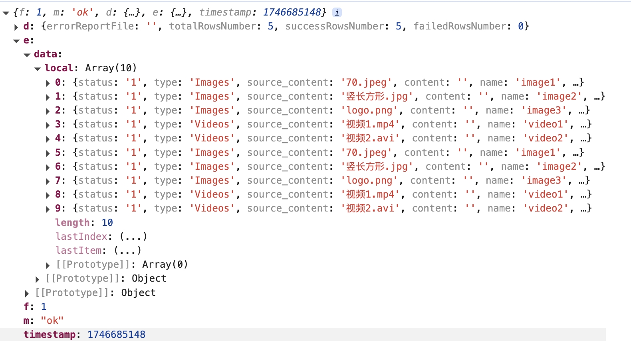Invoke the lastItem getter ellipsis
The width and height of the screenshot is (631, 341).
[128, 251]
